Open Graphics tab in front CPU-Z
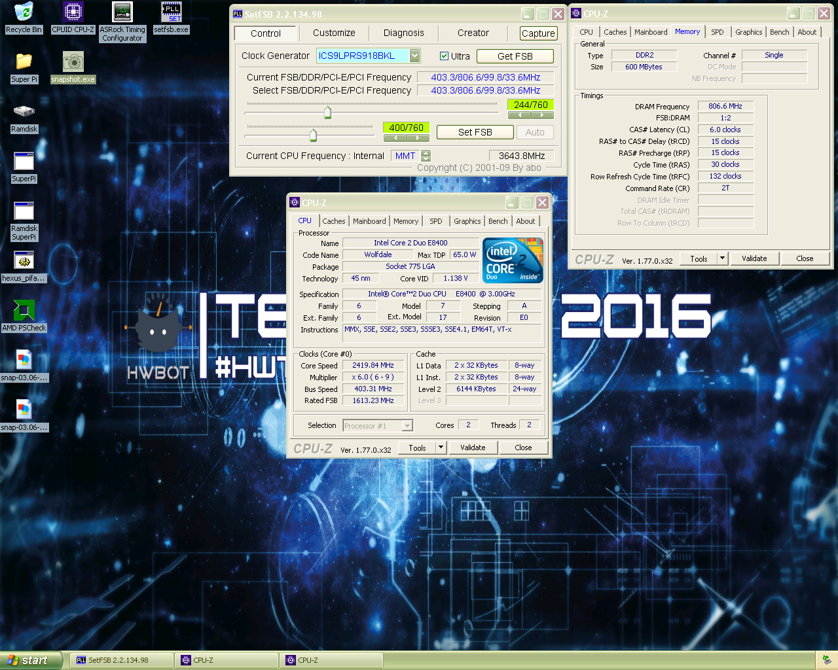 [467, 221]
